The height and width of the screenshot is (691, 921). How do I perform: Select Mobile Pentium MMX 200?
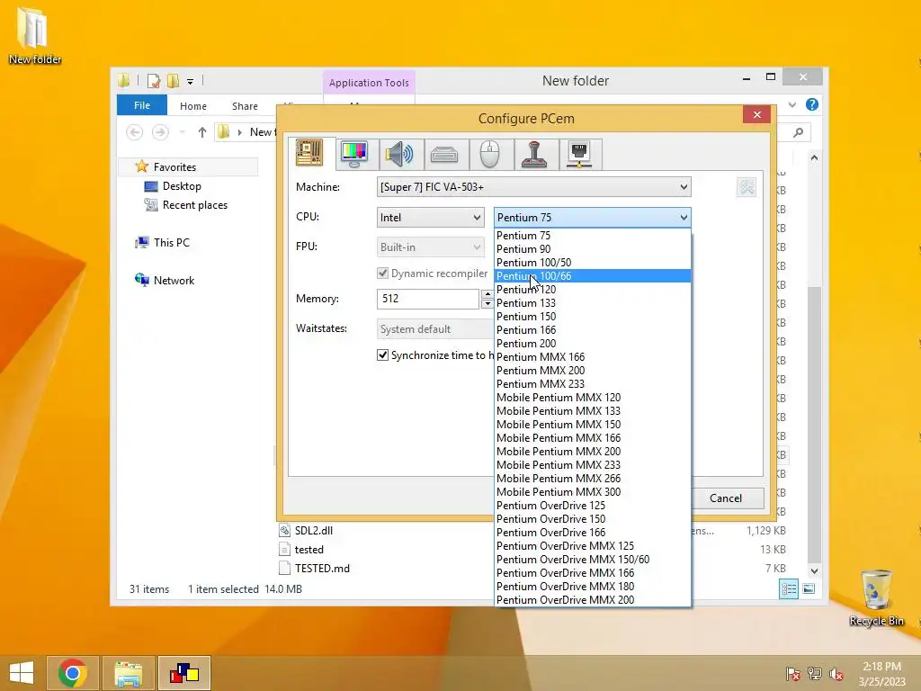pyautogui.click(x=593, y=452)
